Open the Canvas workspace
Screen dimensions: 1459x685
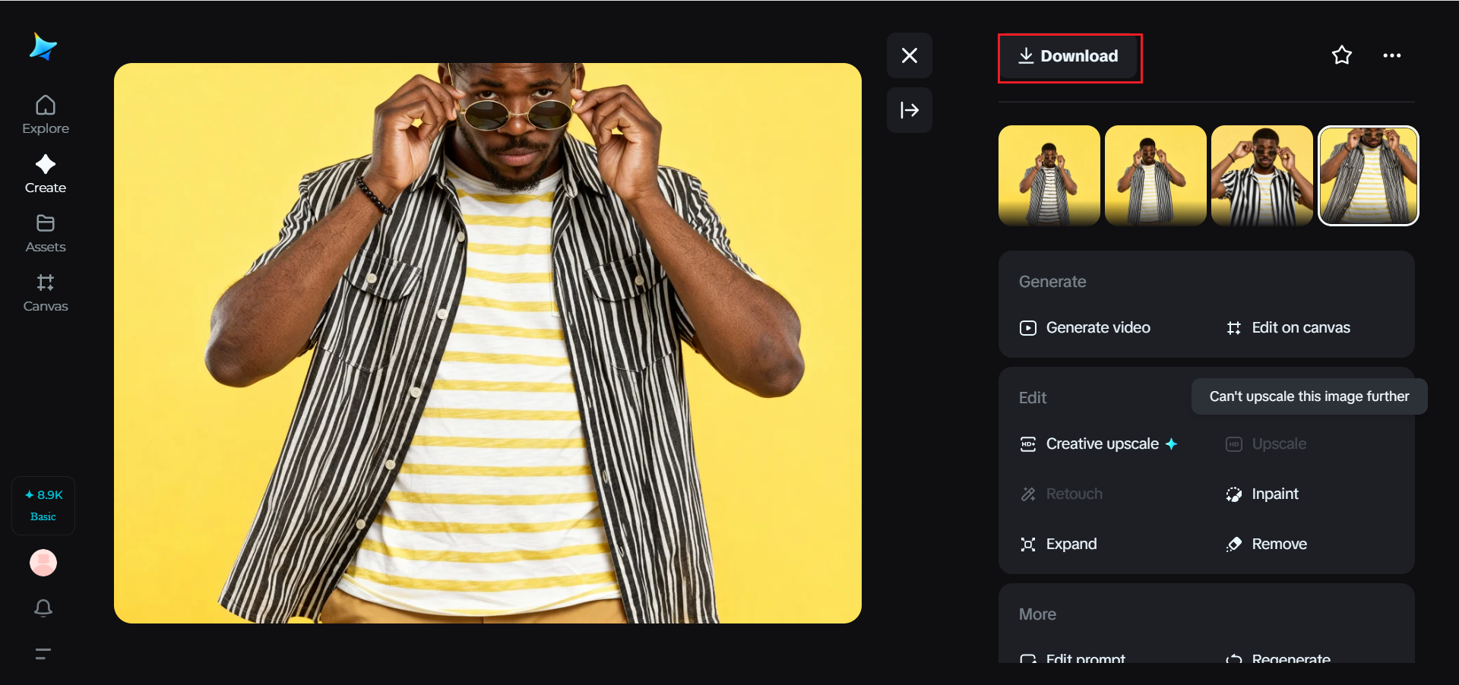46,292
